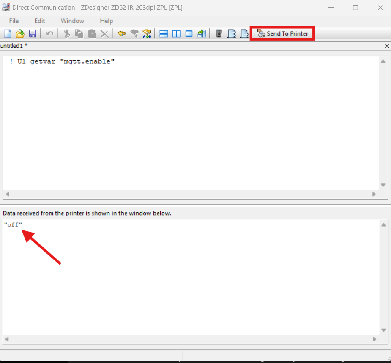
Task: Open the File menu
Action: point(14,21)
